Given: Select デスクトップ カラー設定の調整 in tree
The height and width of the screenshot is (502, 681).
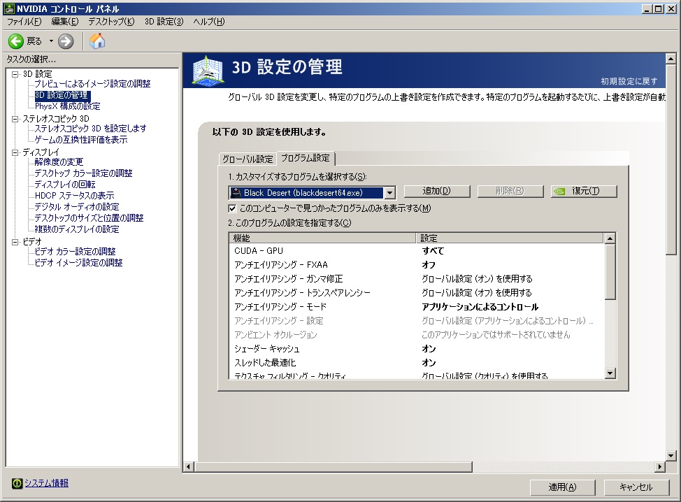Looking at the screenshot, I should pos(83,173).
